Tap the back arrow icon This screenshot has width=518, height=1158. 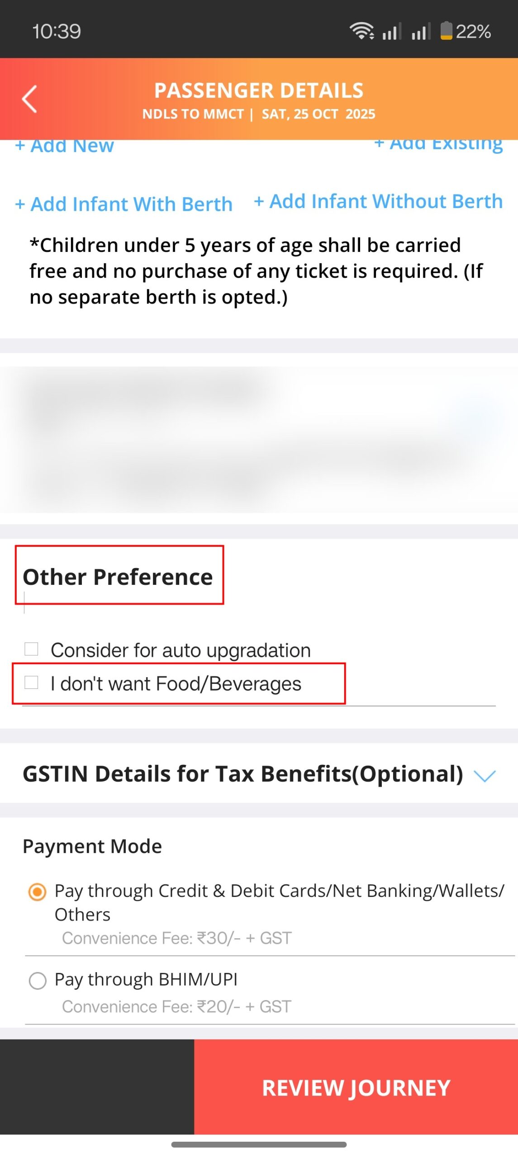coord(29,99)
